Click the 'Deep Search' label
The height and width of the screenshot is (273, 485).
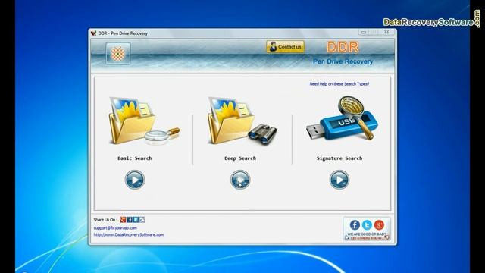(240, 158)
